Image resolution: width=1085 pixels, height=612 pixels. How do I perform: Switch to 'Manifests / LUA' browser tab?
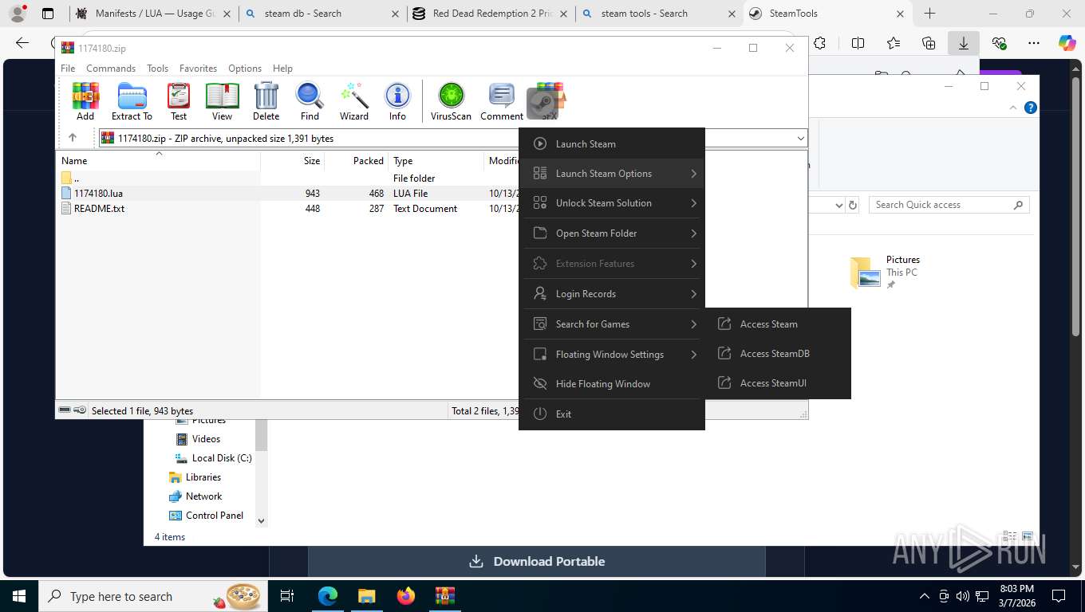pos(154,14)
